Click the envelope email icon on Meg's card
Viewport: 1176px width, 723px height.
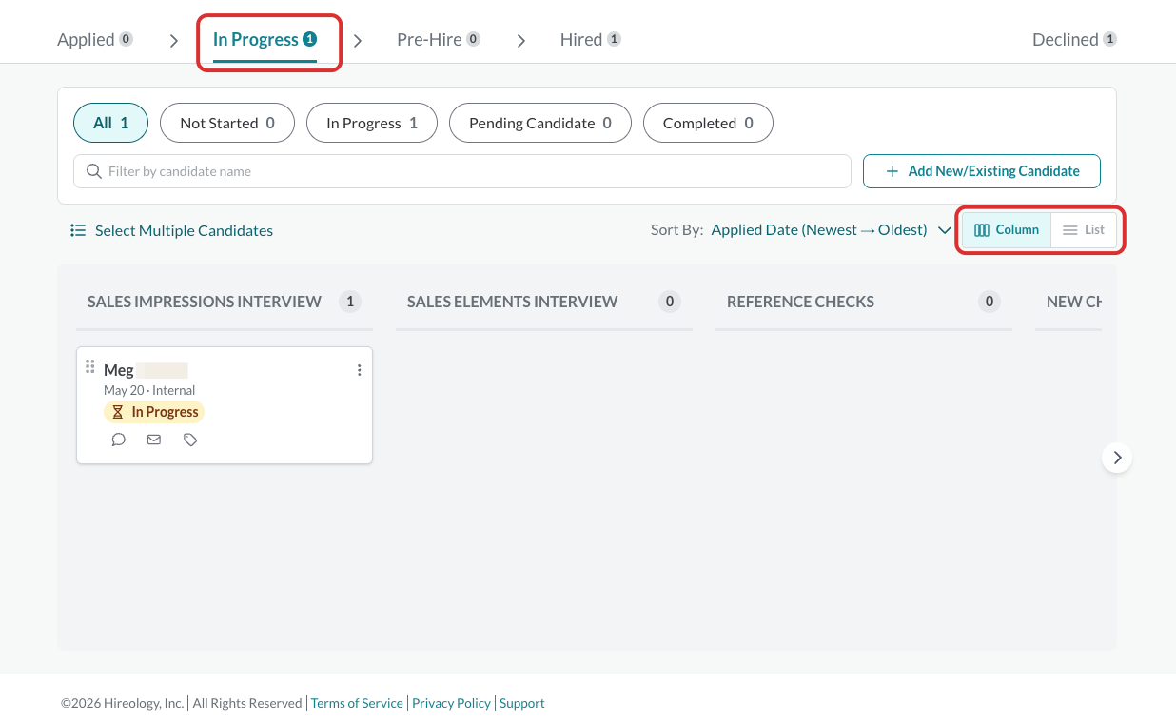click(154, 440)
